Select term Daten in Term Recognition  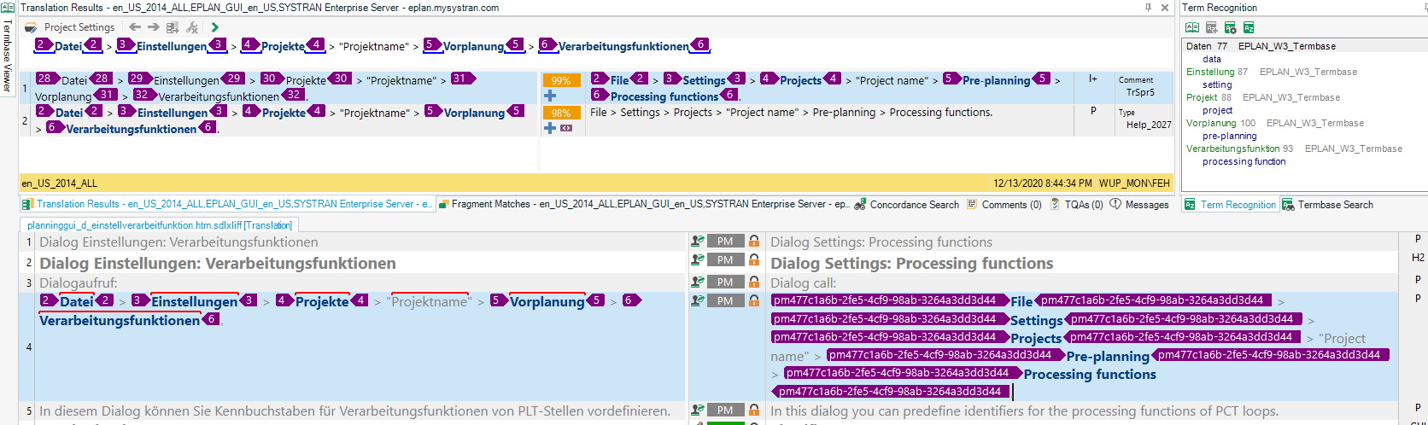click(x=1199, y=46)
